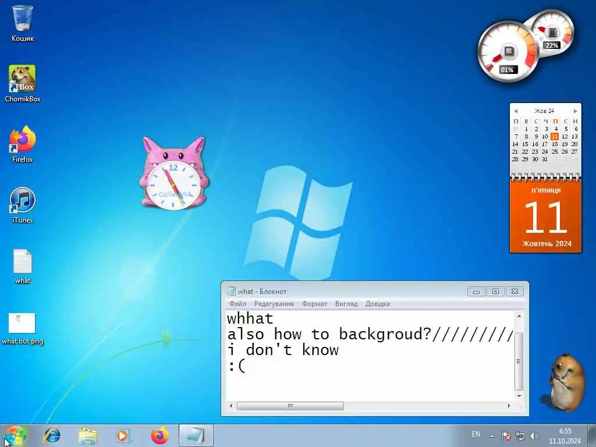The height and width of the screenshot is (447, 596).
Task: Click the Notepad horizontal scrollbar right arrow
Action: coord(509,406)
